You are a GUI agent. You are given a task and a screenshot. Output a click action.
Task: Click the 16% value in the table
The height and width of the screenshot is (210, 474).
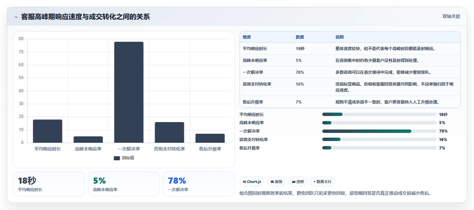click(x=300, y=84)
